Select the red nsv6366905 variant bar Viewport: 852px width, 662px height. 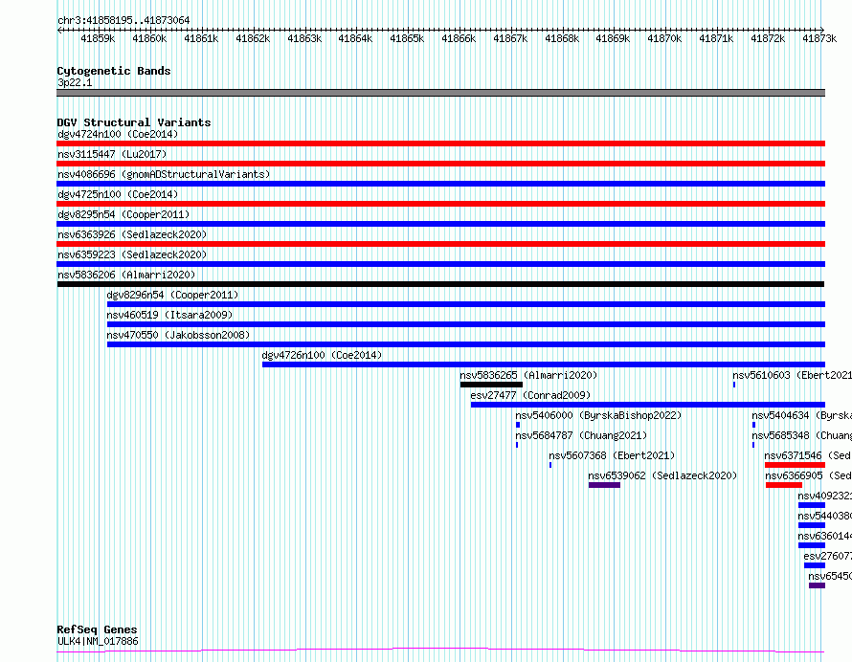[x=783, y=485]
